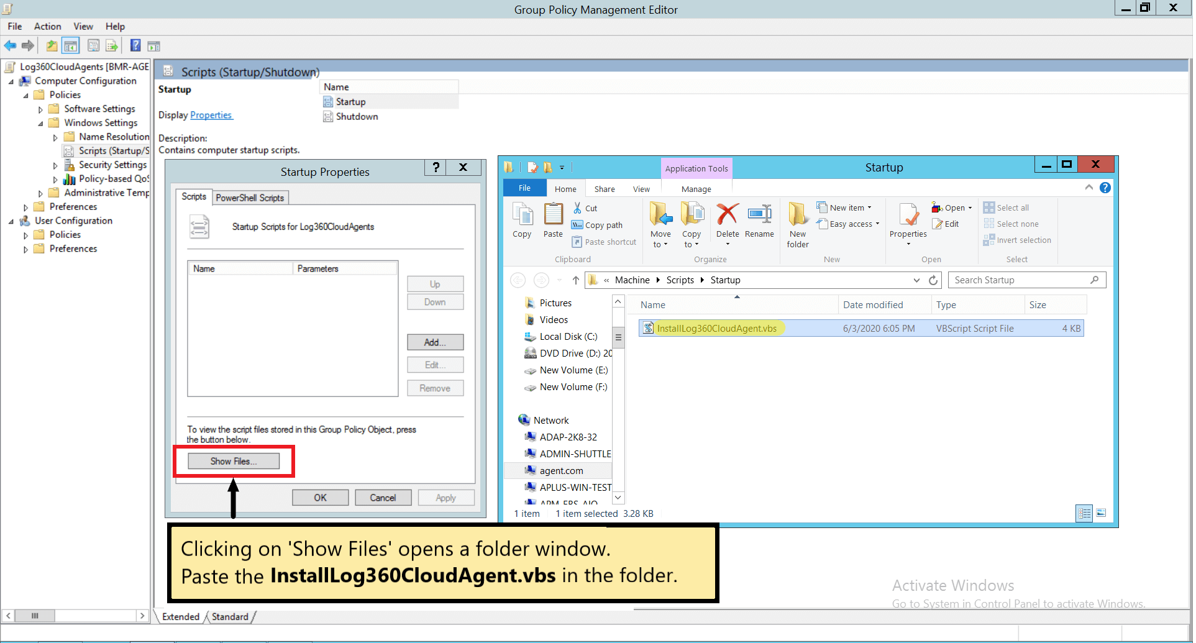Click the horizontal scrollbar under the tree pane
This screenshot has width=1196, height=643.
[75, 616]
